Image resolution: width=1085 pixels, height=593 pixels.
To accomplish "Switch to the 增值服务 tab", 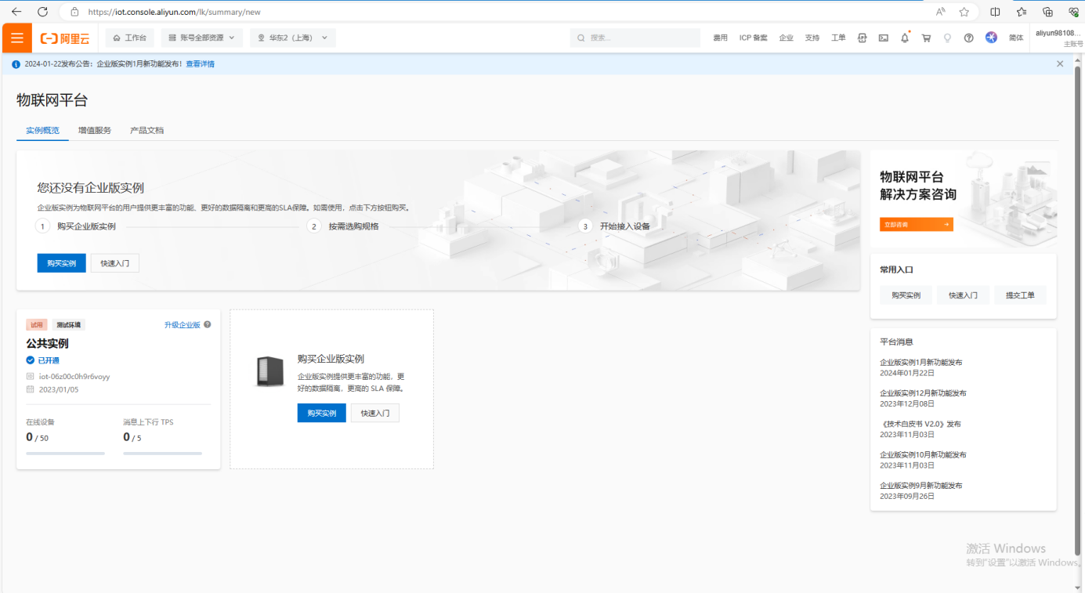I will point(95,131).
